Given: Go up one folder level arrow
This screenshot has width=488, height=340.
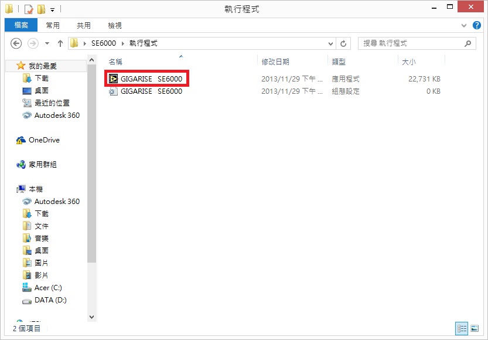Looking at the screenshot, I should 60,43.
